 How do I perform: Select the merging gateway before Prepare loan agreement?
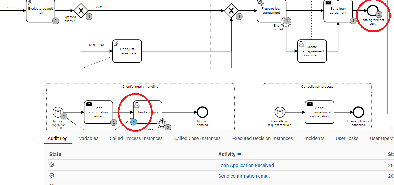pyautogui.click(x=231, y=10)
